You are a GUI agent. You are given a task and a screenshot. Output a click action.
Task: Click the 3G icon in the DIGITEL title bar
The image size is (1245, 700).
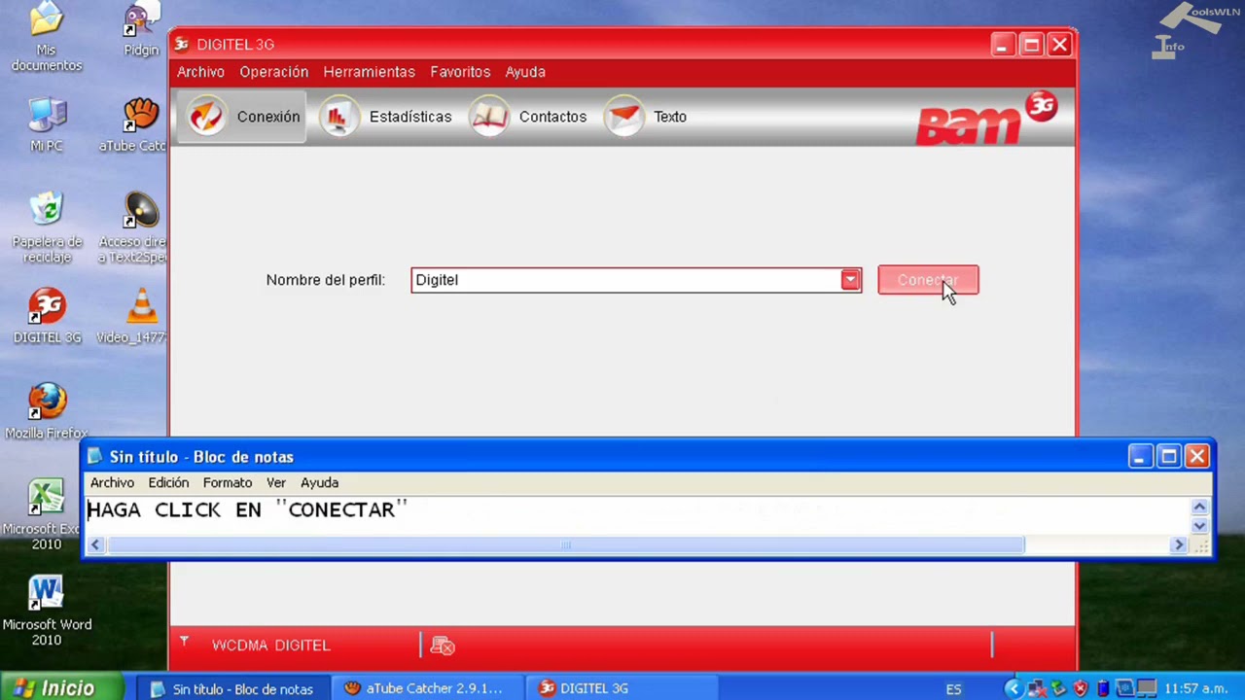pyautogui.click(x=181, y=44)
